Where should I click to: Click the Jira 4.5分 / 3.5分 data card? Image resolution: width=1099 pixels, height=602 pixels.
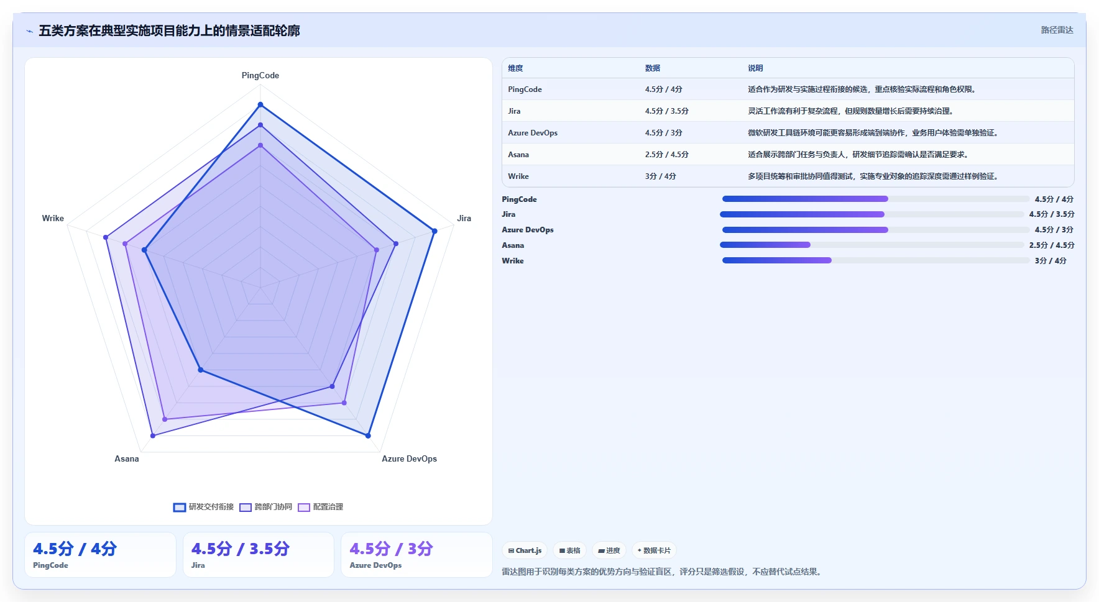point(259,555)
